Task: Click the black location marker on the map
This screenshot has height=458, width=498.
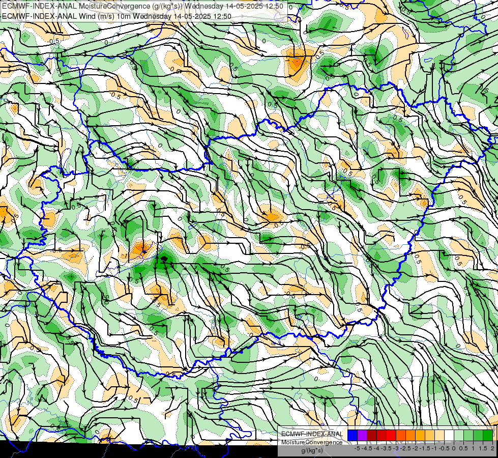Action: 164,259
